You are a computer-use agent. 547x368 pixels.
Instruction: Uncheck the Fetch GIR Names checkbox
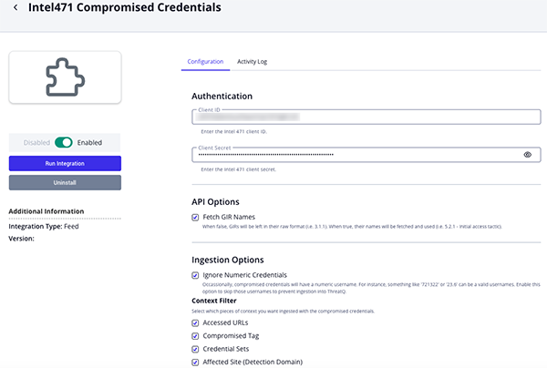coord(195,218)
